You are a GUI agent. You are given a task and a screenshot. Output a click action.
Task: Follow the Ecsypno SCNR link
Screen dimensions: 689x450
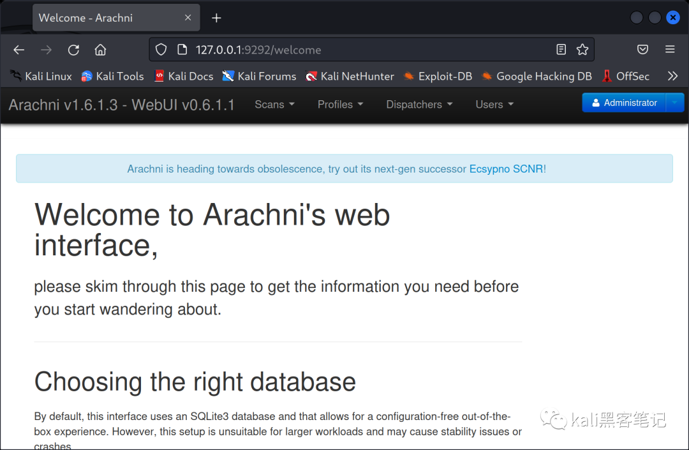click(x=507, y=169)
